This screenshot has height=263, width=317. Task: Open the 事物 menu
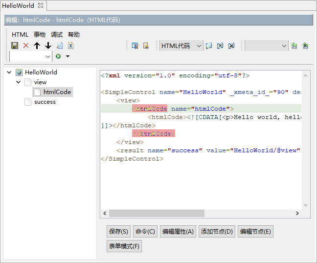(40, 35)
